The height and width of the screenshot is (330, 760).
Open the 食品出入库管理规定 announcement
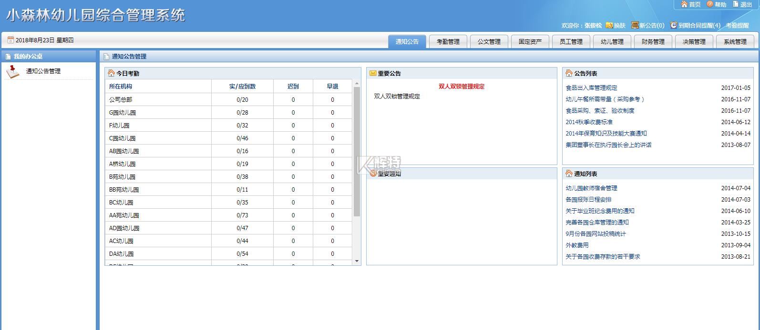point(591,88)
